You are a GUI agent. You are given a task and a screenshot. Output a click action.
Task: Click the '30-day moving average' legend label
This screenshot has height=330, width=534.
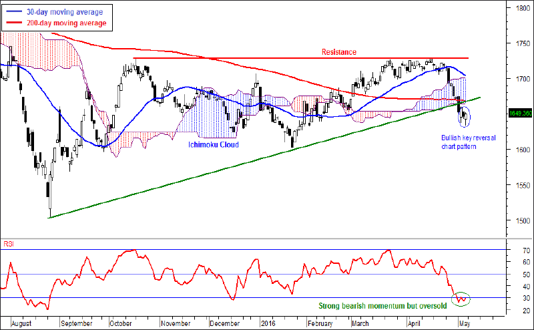(x=65, y=12)
